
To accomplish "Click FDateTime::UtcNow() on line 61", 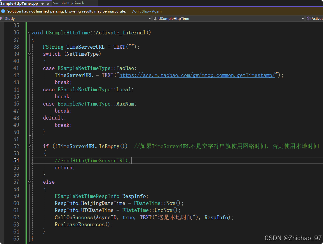I will 150,210.
